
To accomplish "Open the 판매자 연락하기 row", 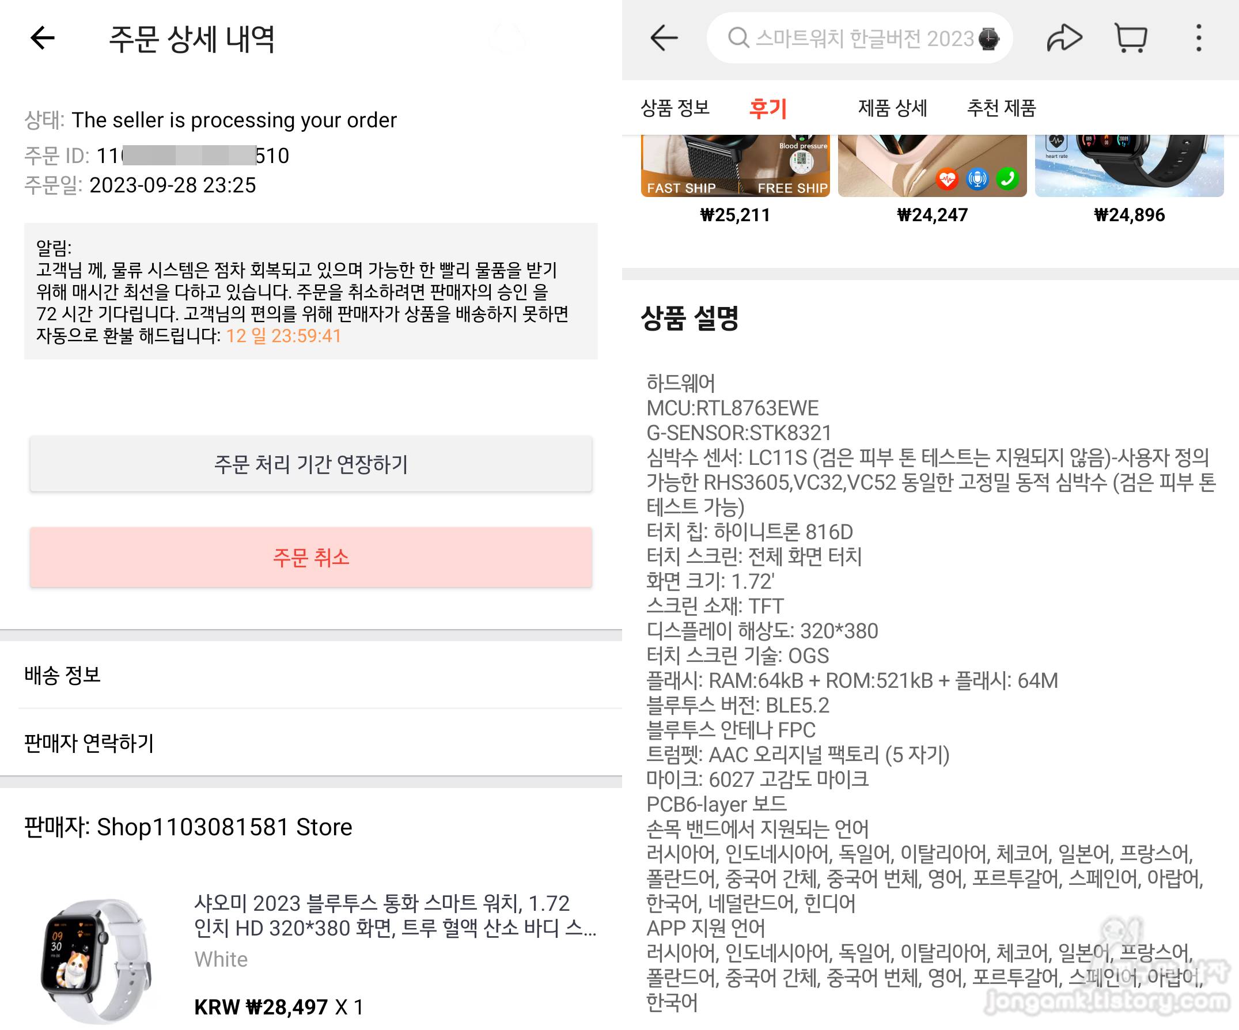I will point(311,743).
